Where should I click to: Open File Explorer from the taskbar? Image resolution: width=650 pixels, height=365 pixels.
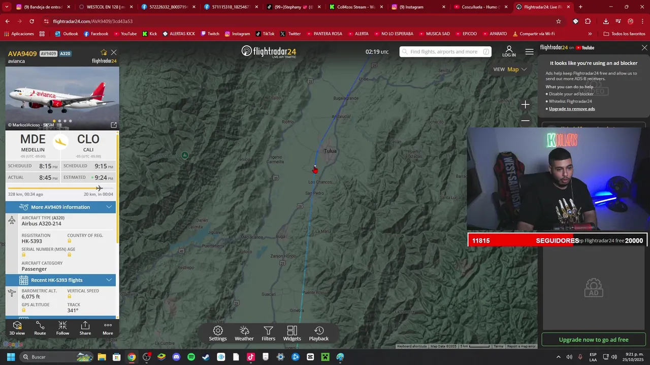coord(102,357)
